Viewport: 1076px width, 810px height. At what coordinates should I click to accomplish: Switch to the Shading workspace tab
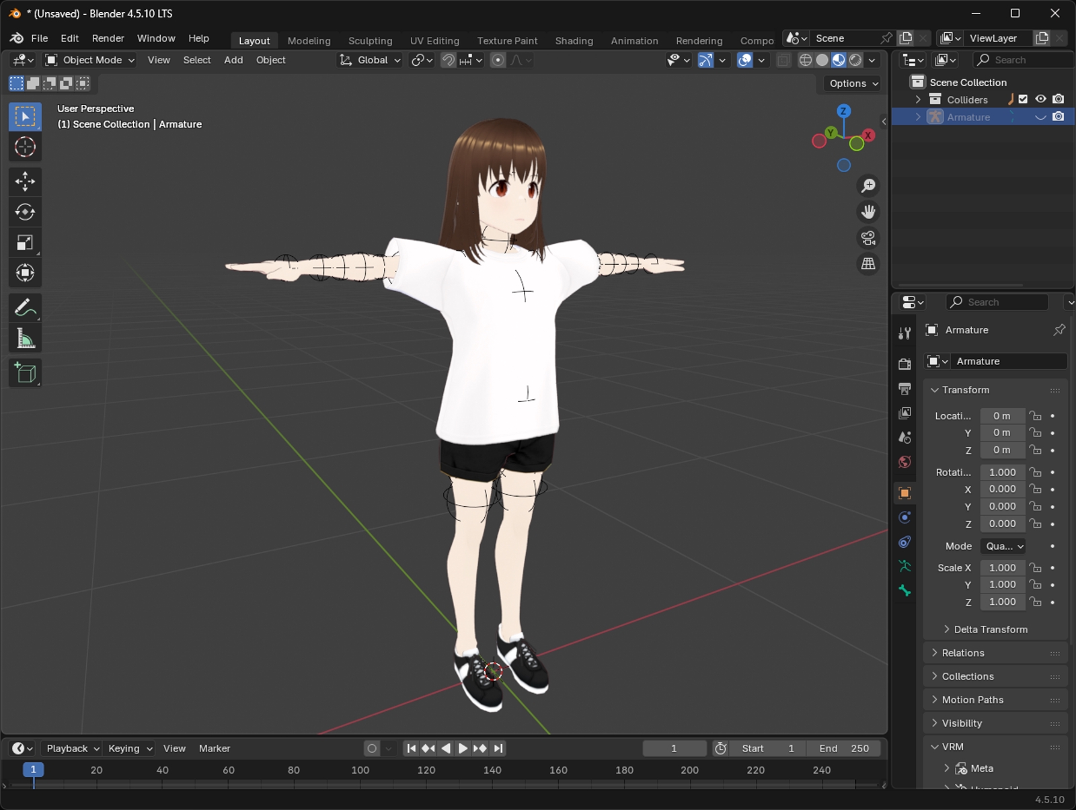click(574, 40)
